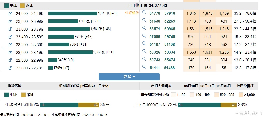Click the 收回价槓杆 column header

coord(245,86)
